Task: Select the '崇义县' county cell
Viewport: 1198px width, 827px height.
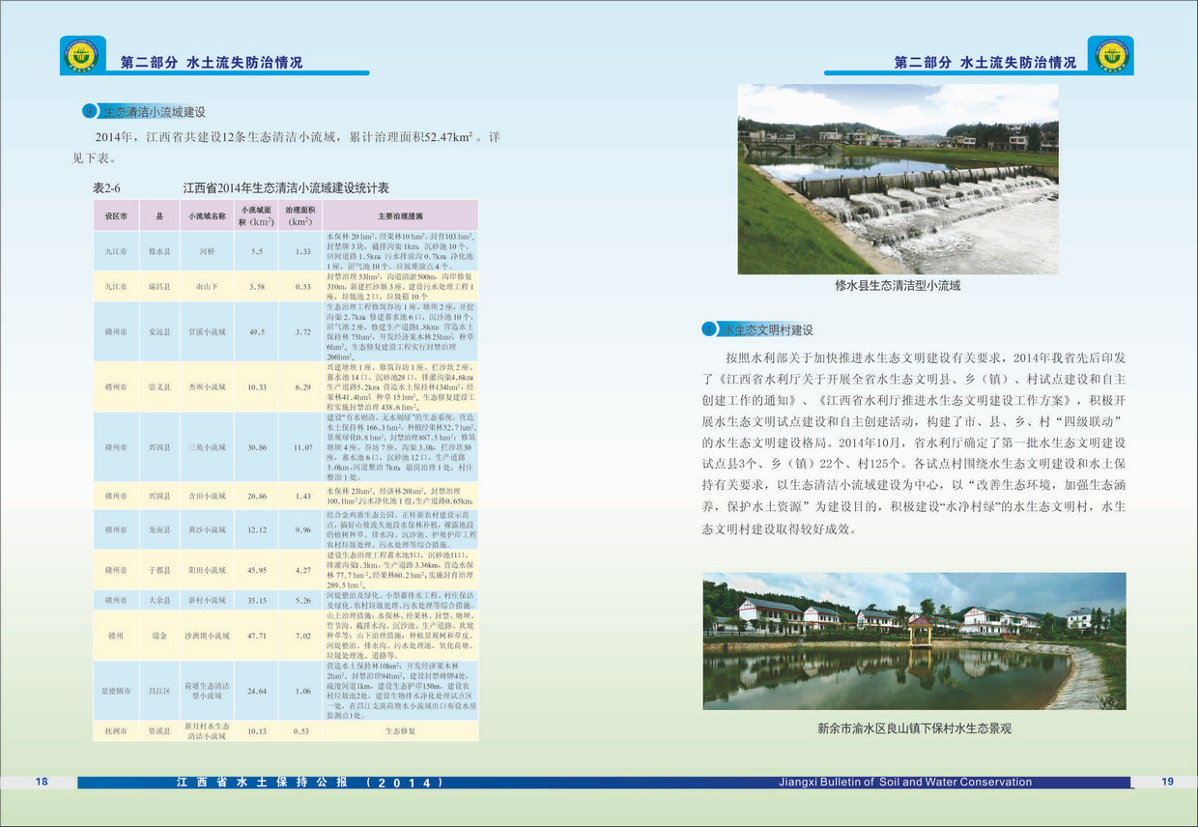Action: point(159,387)
